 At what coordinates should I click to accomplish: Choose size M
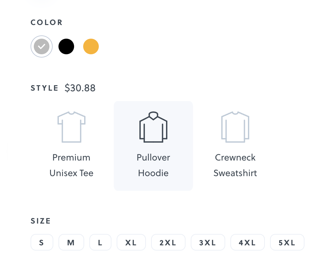tap(71, 242)
